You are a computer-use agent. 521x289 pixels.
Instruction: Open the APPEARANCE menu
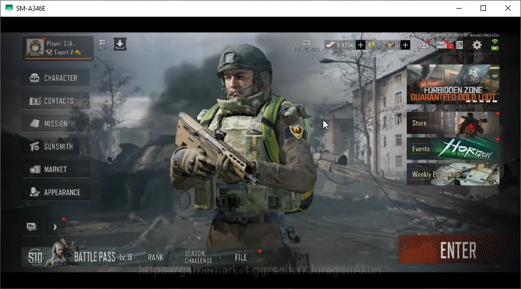tap(55, 193)
